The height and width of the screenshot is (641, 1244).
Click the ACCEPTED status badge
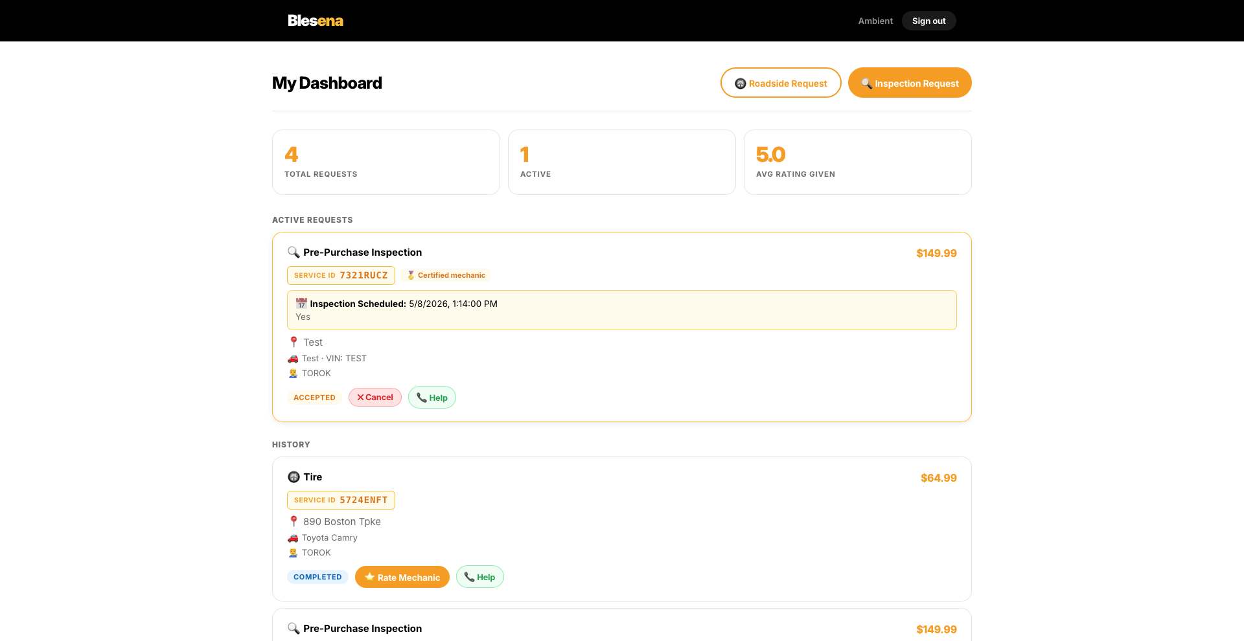[x=314, y=398]
